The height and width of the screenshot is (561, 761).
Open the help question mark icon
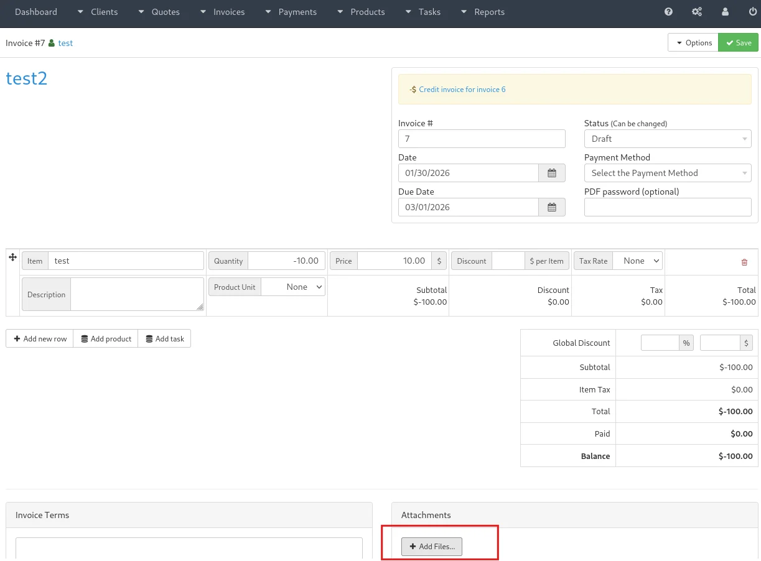(668, 12)
